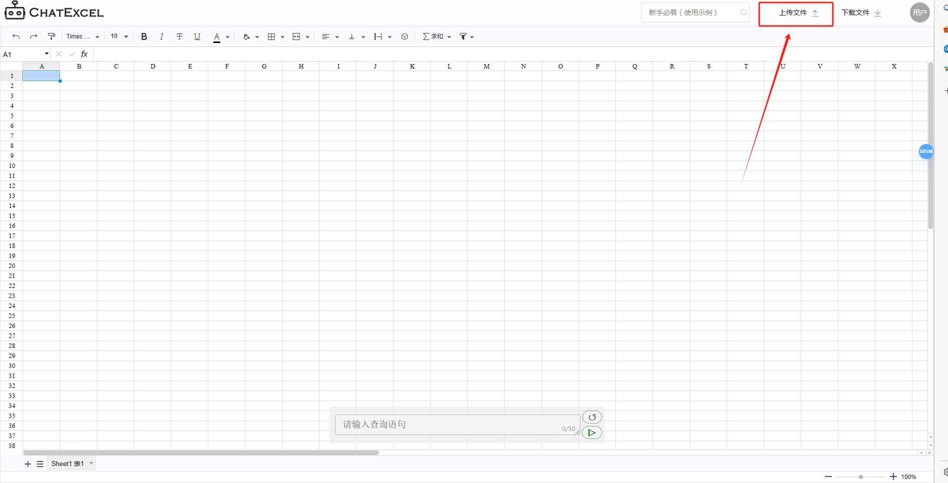
Task: Click the 求和 sum button
Action: tap(433, 36)
